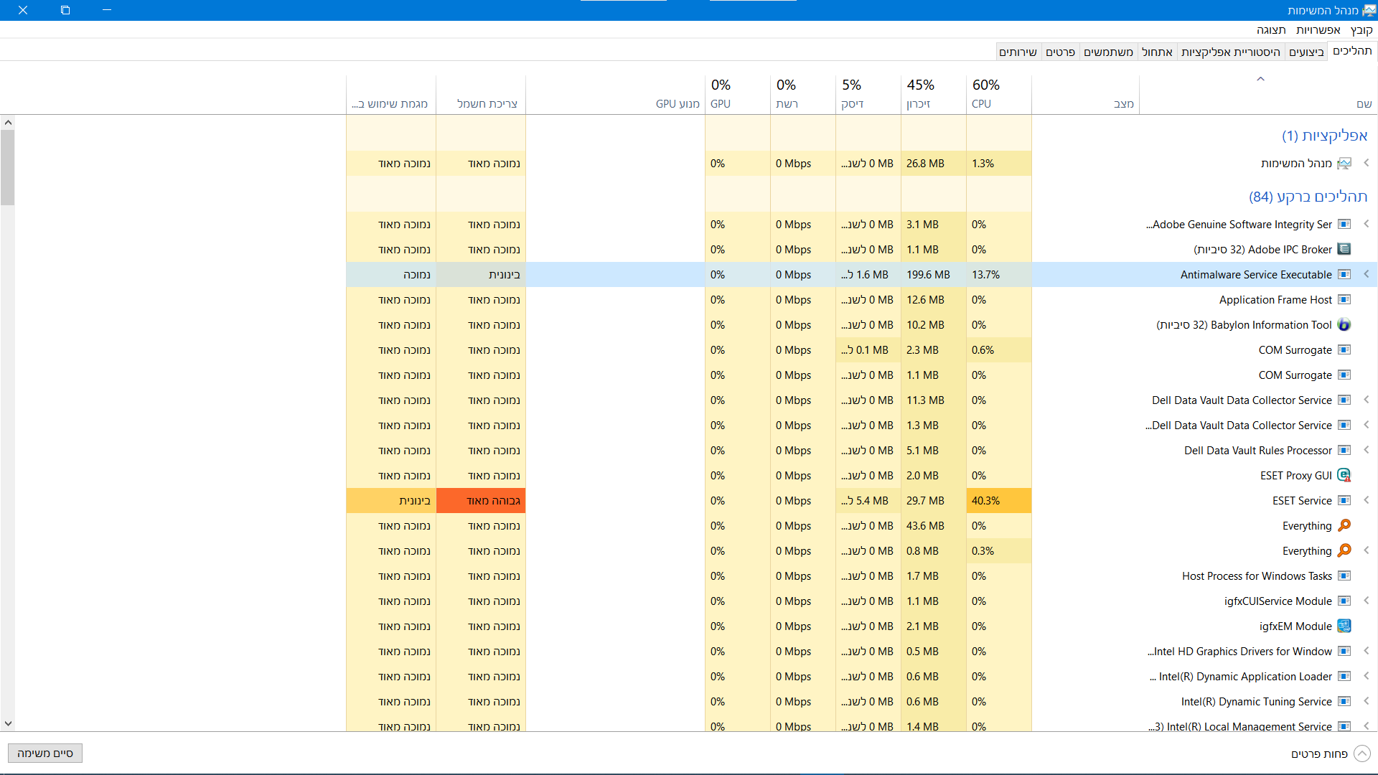Click the scrollbar down arrow
Viewport: 1378px width, 775px height.
[7, 724]
